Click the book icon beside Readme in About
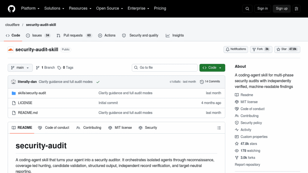 coord(237,95)
